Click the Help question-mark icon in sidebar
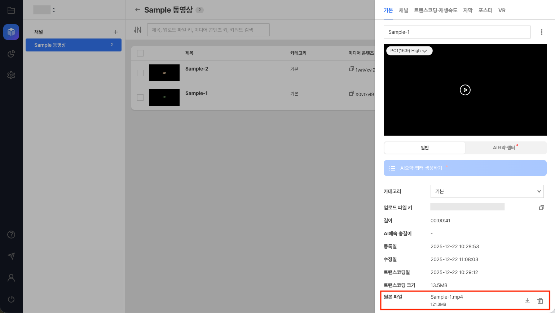The width and height of the screenshot is (555, 313). [x=11, y=235]
